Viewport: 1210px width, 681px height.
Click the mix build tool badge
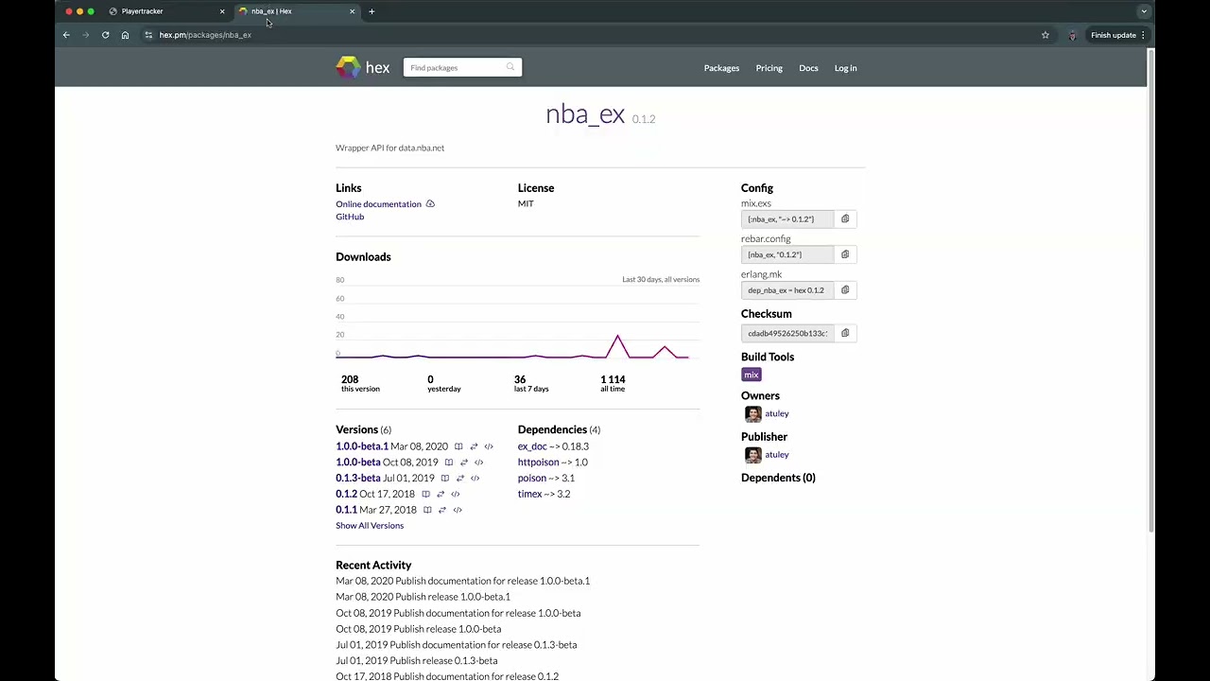[752, 375]
